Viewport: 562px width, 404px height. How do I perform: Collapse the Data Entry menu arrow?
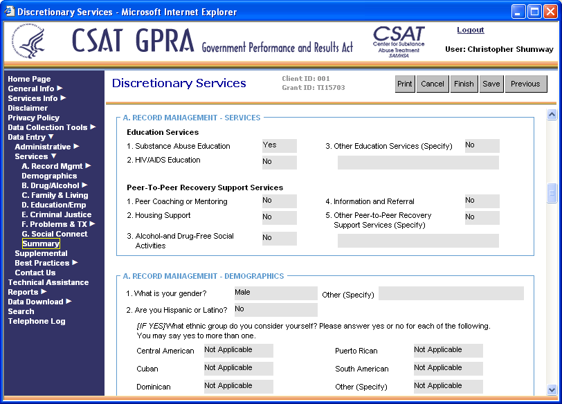(51, 137)
